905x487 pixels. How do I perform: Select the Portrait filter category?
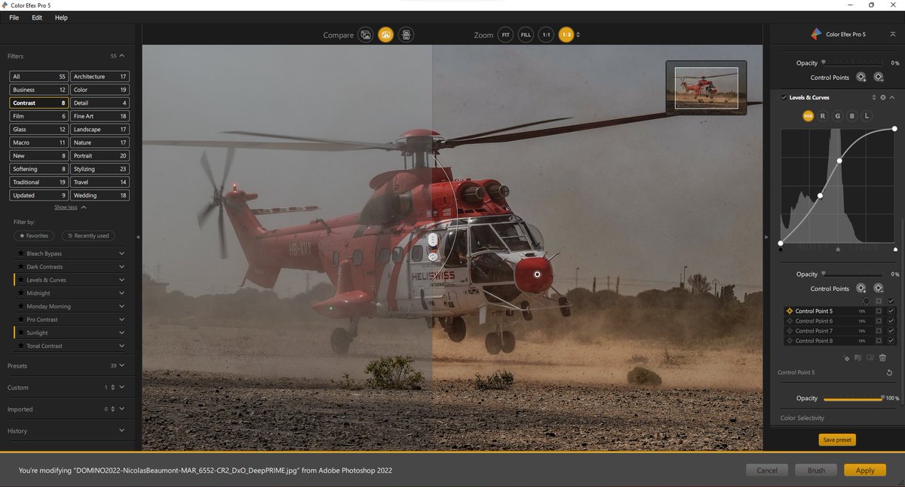coord(100,156)
